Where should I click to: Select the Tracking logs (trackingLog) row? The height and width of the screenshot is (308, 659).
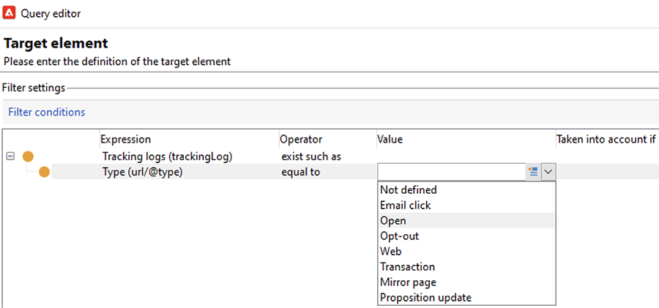(167, 157)
